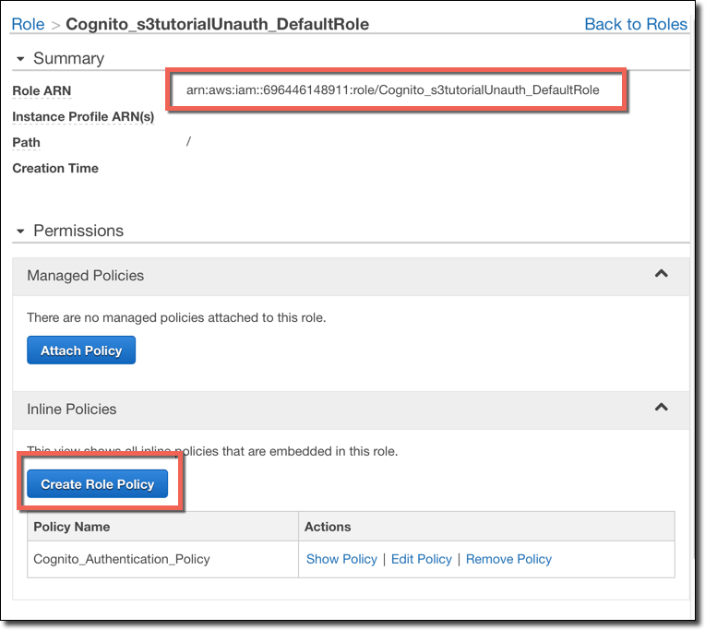Collapse the Permissions section triangle

(20, 232)
